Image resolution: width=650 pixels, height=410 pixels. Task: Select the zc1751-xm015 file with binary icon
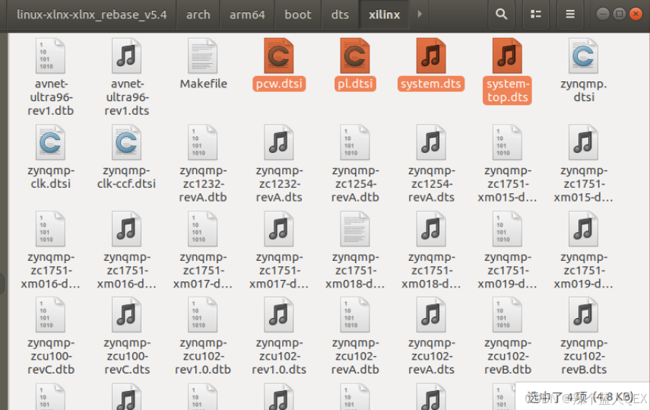pyautogui.click(x=507, y=164)
